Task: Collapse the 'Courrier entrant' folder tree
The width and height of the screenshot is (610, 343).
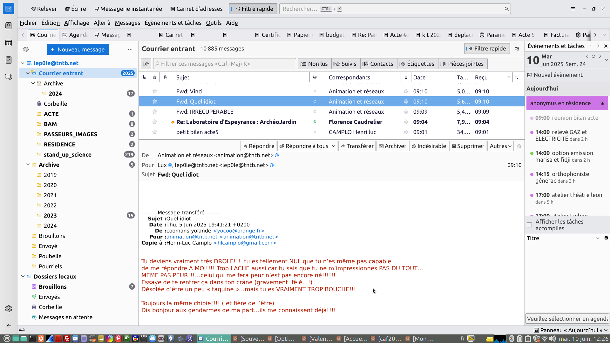Action: click(28, 73)
